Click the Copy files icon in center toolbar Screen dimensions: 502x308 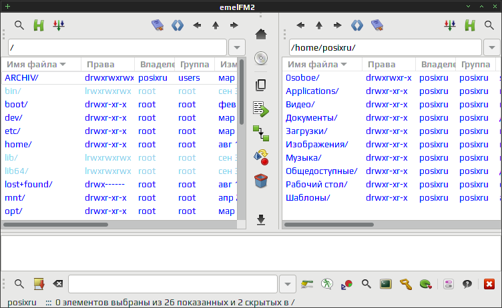click(x=261, y=85)
